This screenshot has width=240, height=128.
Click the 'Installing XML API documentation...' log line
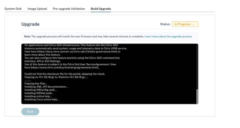point(46,87)
